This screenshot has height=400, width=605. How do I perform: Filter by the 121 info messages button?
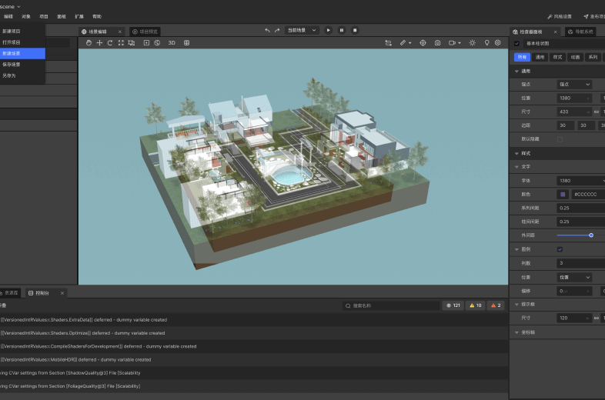pos(453,305)
